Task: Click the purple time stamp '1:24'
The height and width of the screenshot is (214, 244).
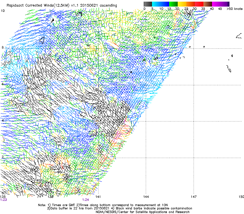Action: pos(86,200)
